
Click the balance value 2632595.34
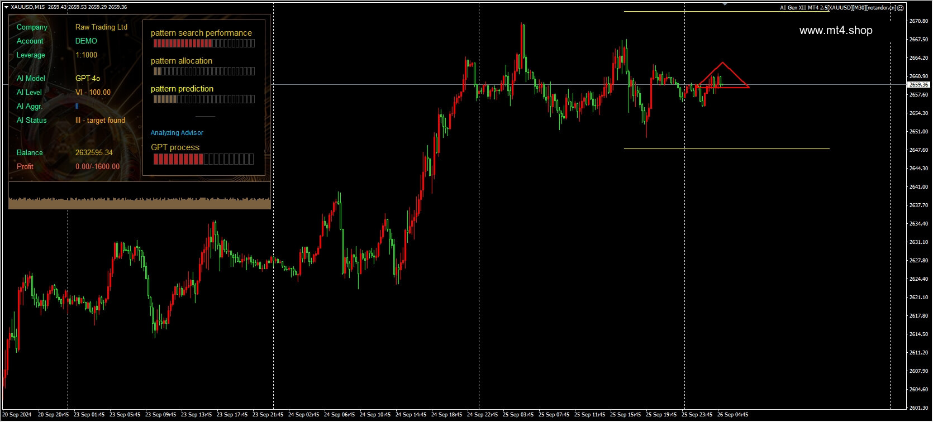(x=94, y=152)
